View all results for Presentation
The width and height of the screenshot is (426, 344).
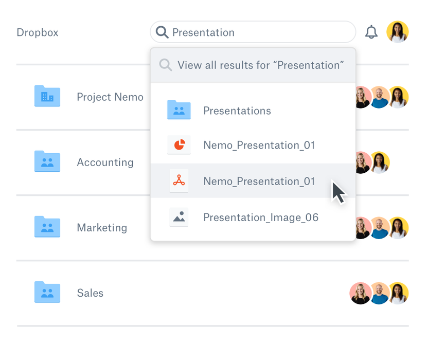(x=253, y=65)
